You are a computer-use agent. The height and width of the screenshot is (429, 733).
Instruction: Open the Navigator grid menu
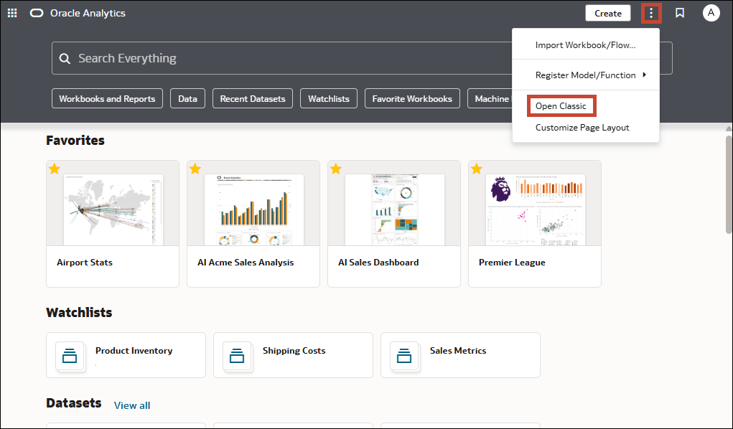pyautogui.click(x=11, y=12)
